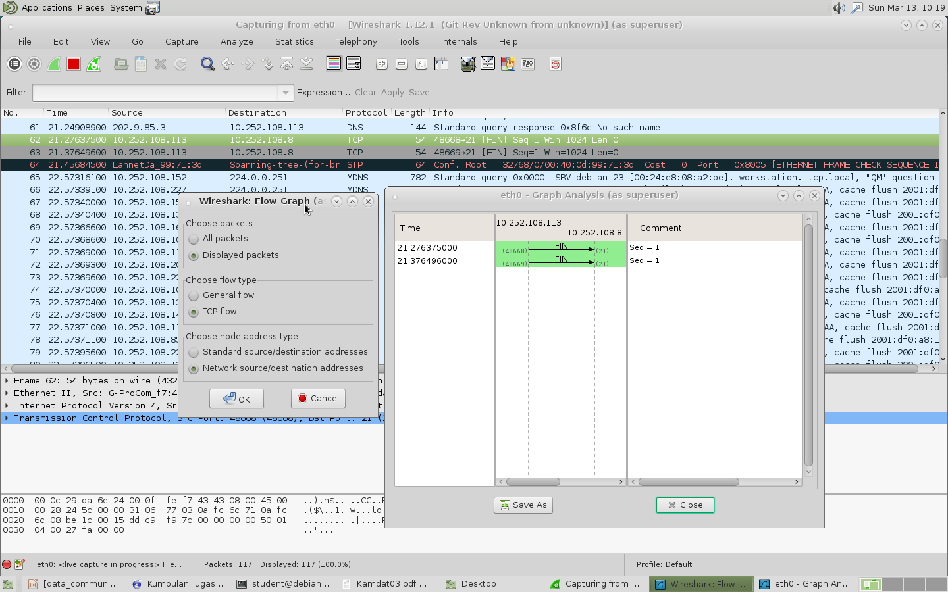Expand Transmission Control Protocol row
This screenshot has height=592, width=948.
tap(7, 418)
